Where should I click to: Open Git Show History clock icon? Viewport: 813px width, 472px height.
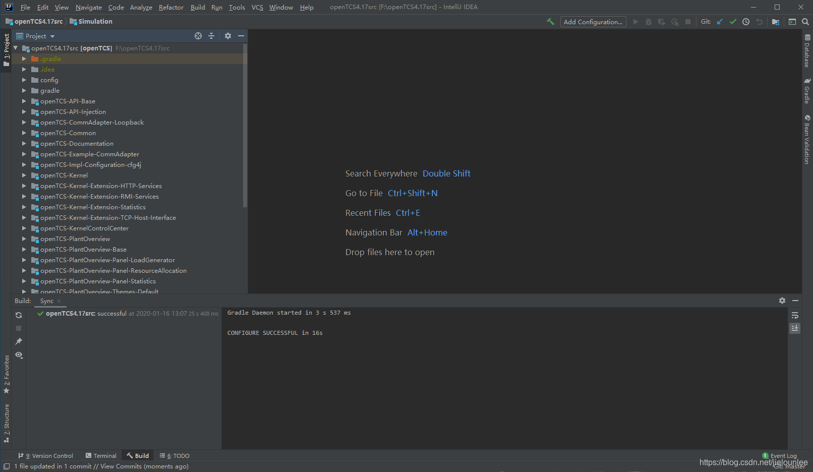coord(746,22)
